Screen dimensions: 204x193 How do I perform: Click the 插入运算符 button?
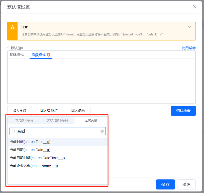pos(49,111)
